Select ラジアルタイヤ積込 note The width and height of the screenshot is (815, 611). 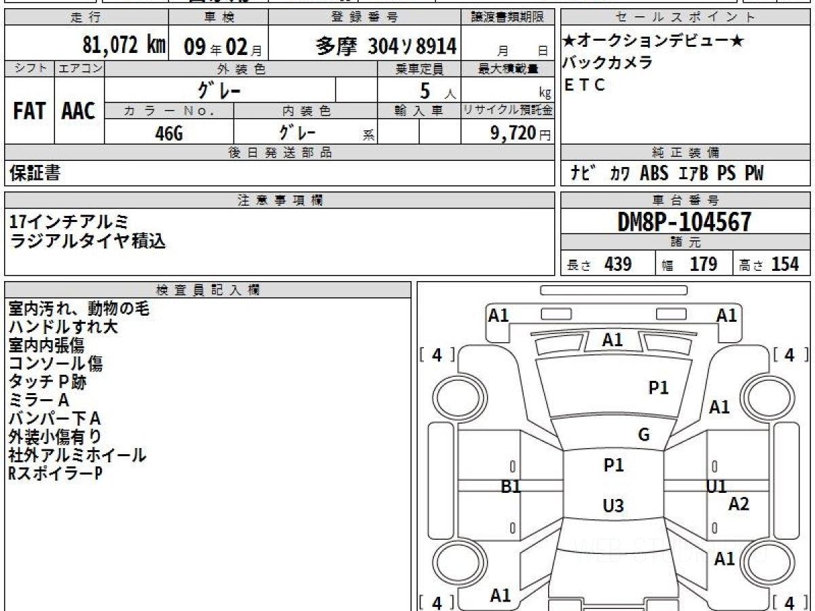88,241
